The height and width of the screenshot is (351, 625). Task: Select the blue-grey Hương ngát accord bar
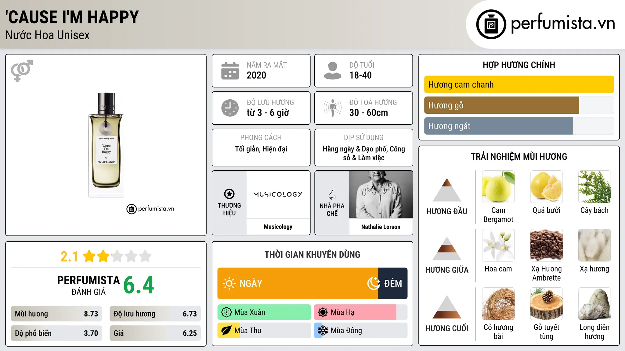tap(498, 126)
